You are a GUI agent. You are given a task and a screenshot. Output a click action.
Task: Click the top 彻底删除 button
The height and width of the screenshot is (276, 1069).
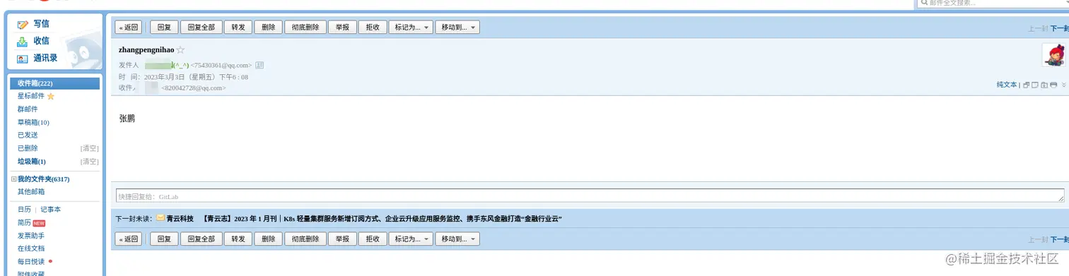pyautogui.click(x=305, y=28)
